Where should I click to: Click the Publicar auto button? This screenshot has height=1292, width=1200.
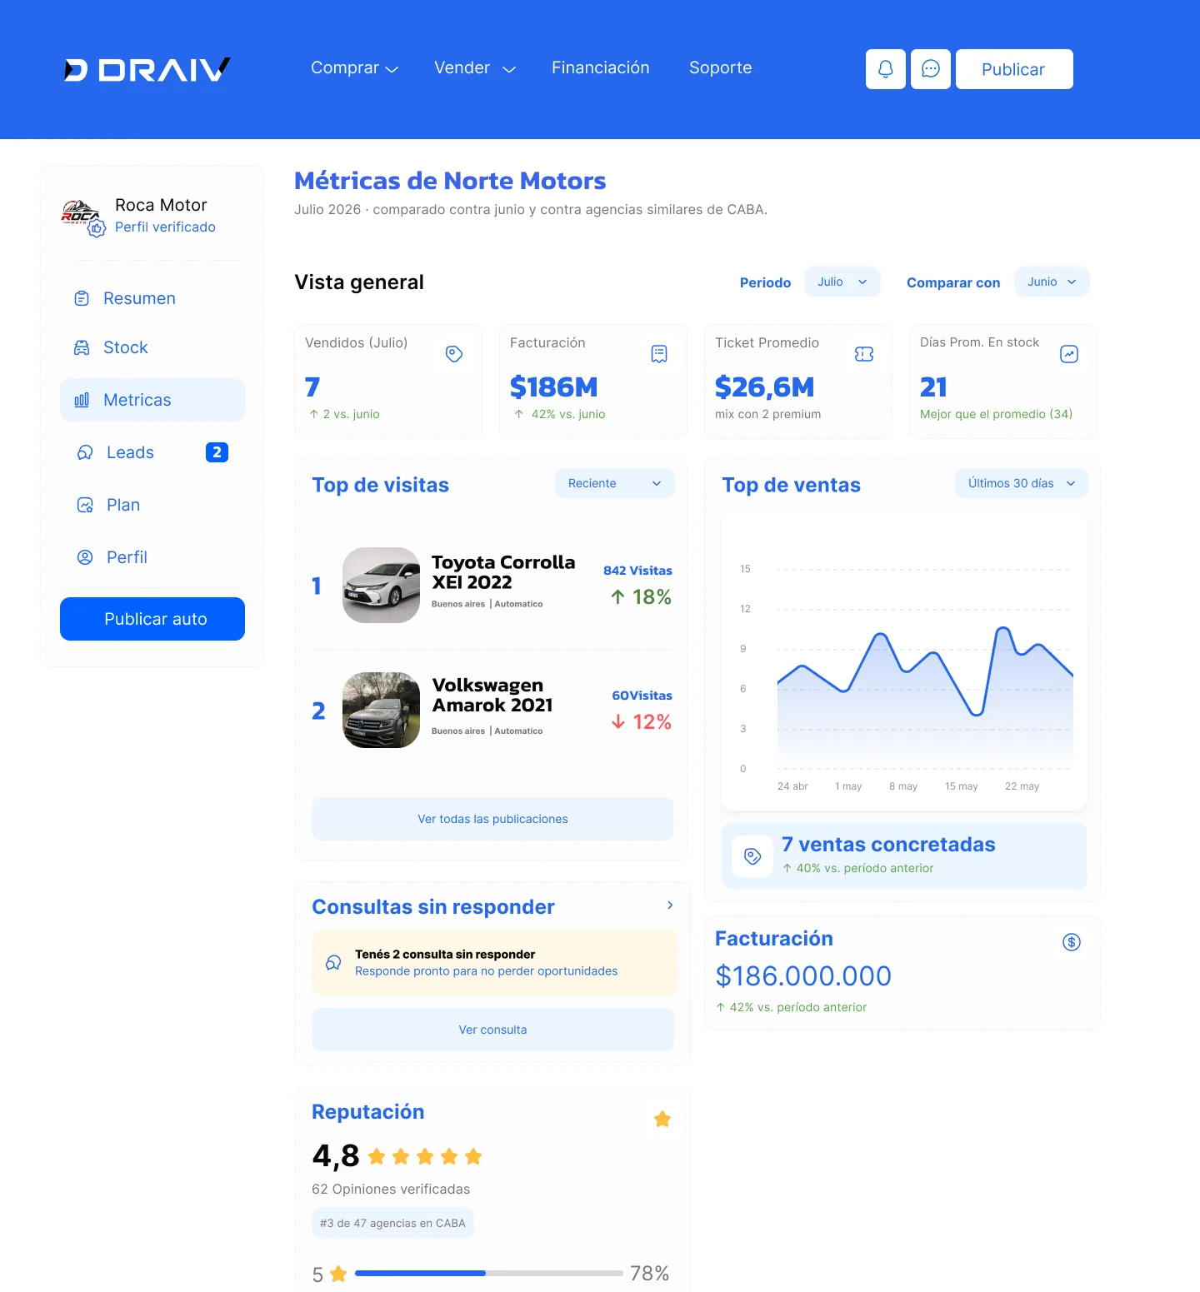[152, 619]
